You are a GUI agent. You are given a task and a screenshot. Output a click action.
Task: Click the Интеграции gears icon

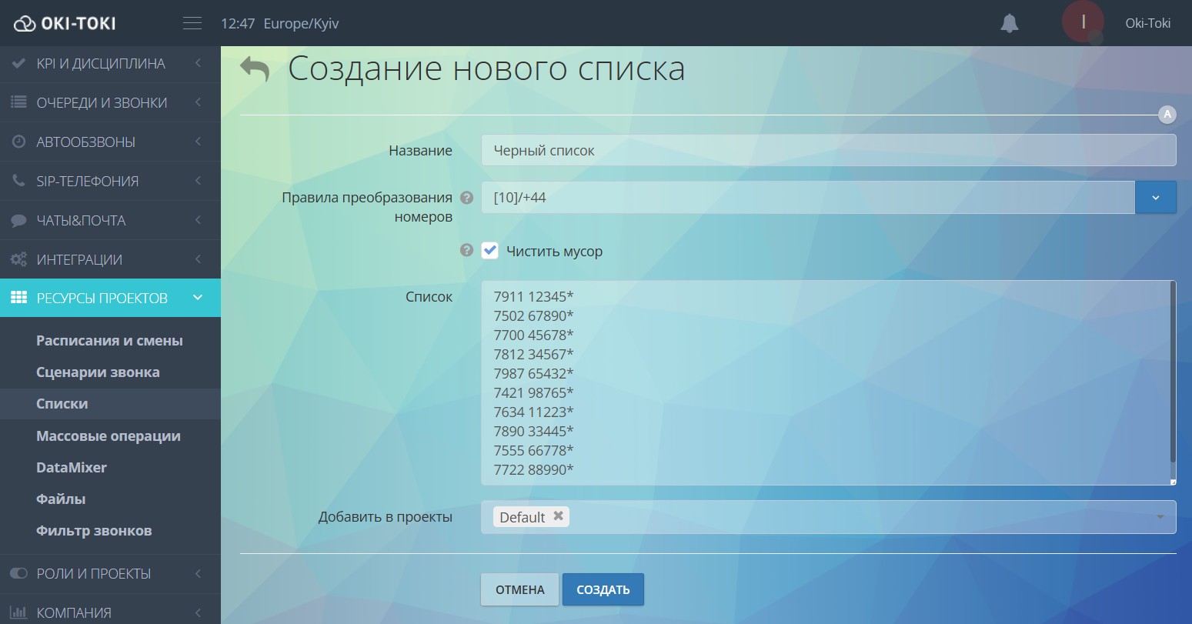(x=18, y=259)
